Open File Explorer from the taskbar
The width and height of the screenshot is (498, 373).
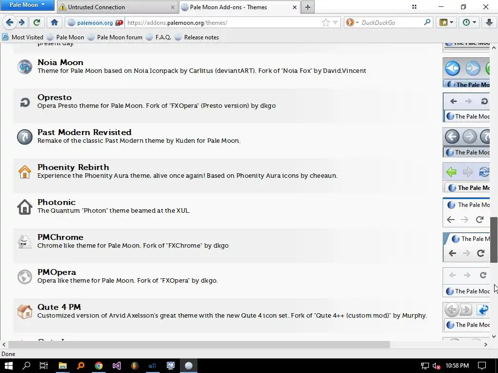[x=63, y=366]
